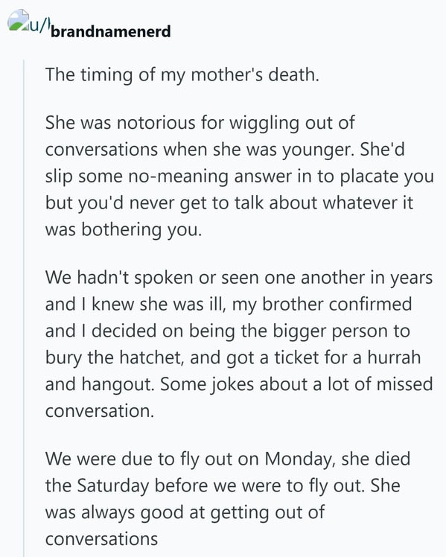Click the broken avatar image icon
446x557 pixels.
point(18,20)
